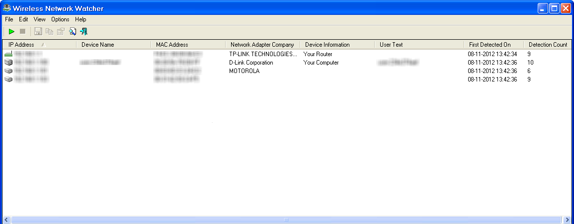Click the 'Your Computer' cell
Image resolution: width=574 pixels, height=224 pixels.
(x=321, y=63)
